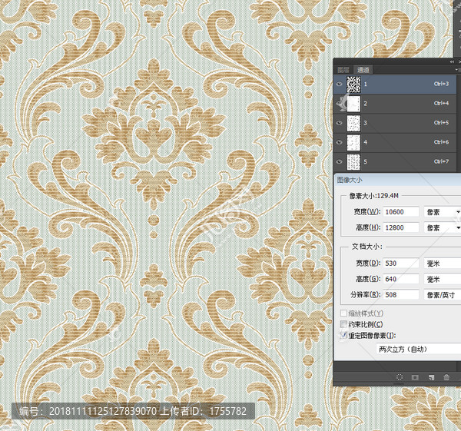Save selection as channel icon

[415, 377]
